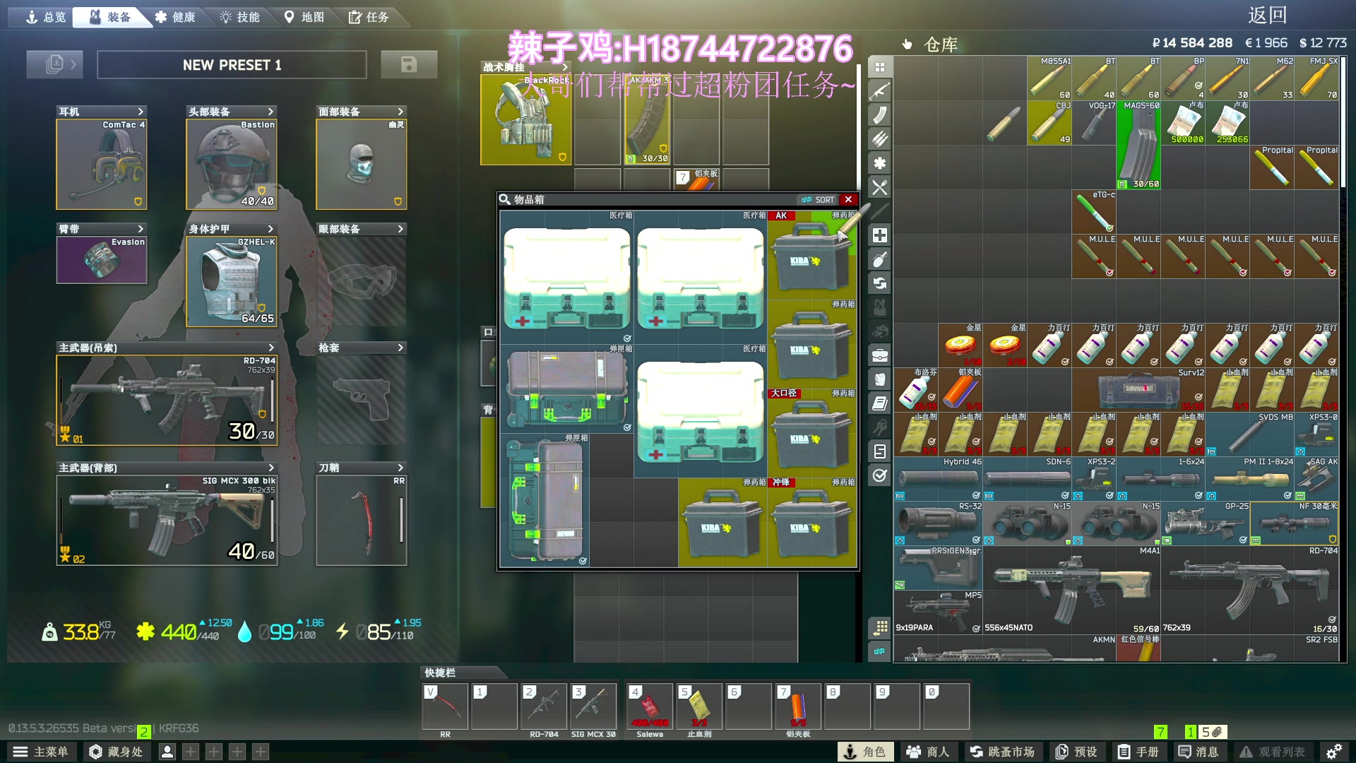Screen dimensions: 1356x763
Task: Switch to the 健康 tab
Action: (x=175, y=17)
